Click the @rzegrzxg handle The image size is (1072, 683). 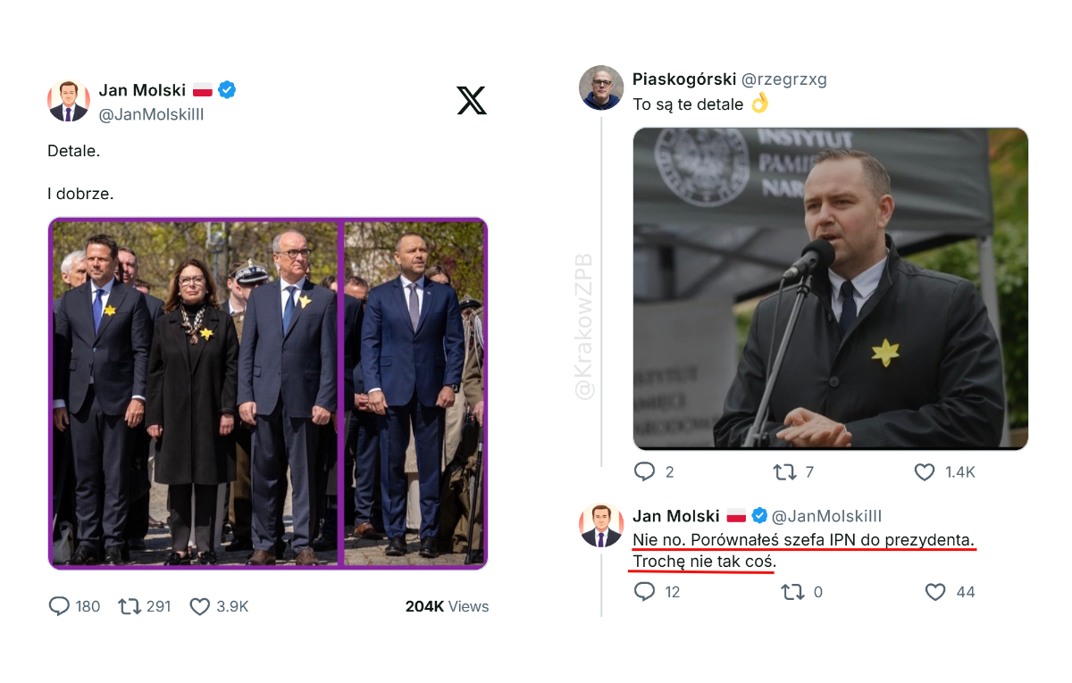pyautogui.click(x=784, y=79)
